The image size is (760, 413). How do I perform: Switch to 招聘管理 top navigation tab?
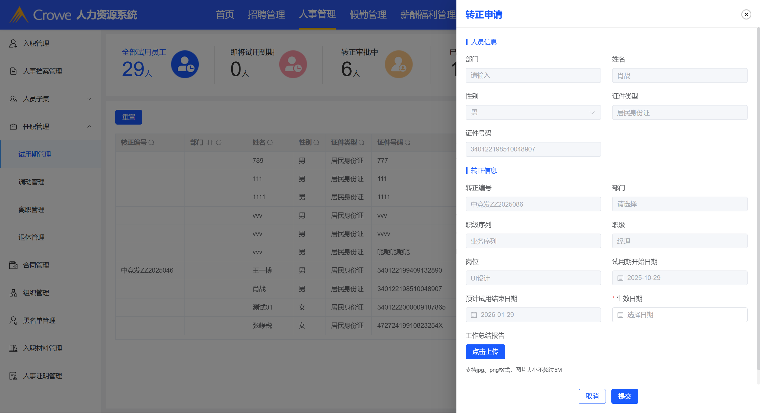(x=266, y=15)
